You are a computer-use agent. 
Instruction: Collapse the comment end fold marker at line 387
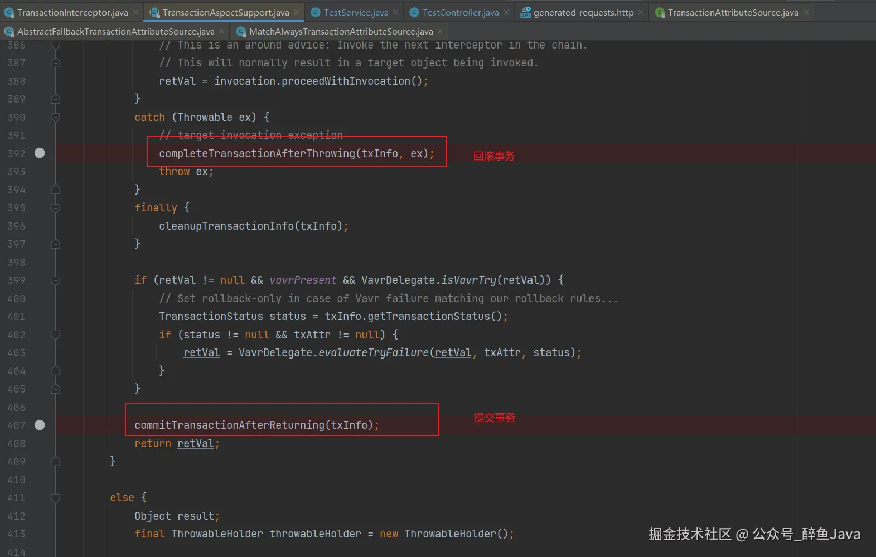pos(56,63)
